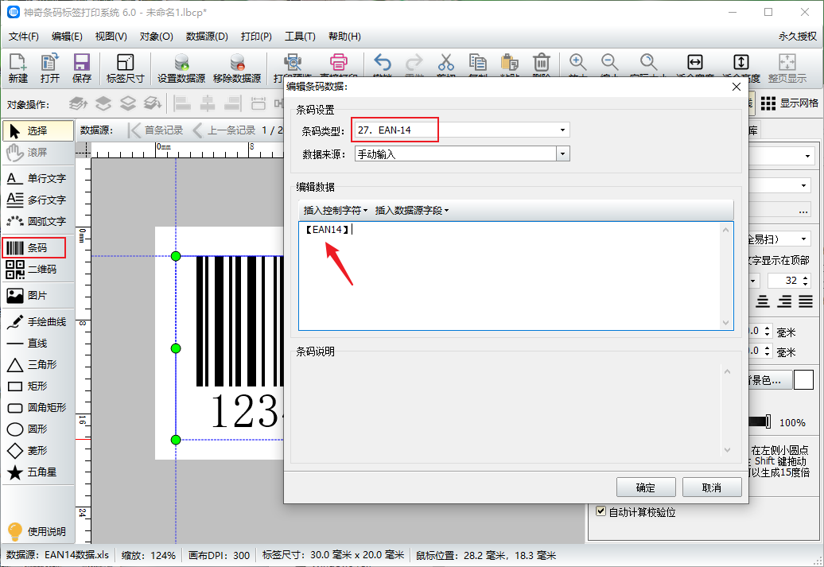Click the green middle-left resize handle
Image resolution: width=824 pixels, height=567 pixels.
pyautogui.click(x=176, y=348)
